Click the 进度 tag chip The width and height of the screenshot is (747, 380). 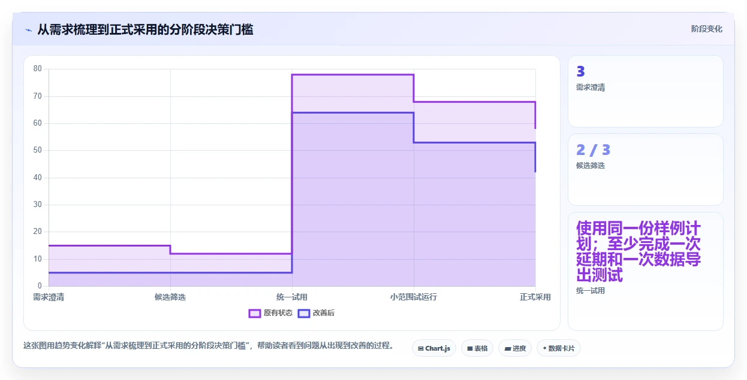pyautogui.click(x=515, y=348)
